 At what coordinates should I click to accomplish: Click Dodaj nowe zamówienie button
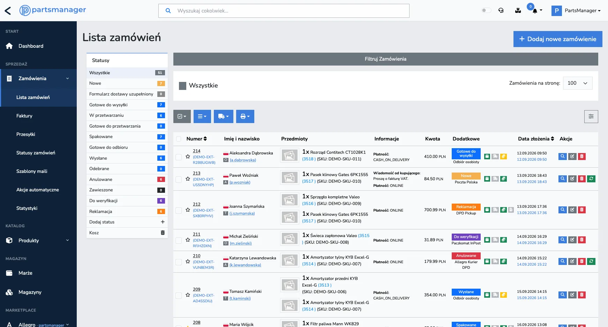tap(558, 39)
